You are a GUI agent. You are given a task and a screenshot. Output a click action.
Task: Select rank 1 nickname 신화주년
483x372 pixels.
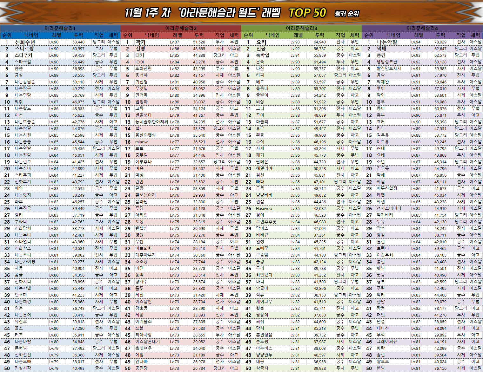coord(25,42)
